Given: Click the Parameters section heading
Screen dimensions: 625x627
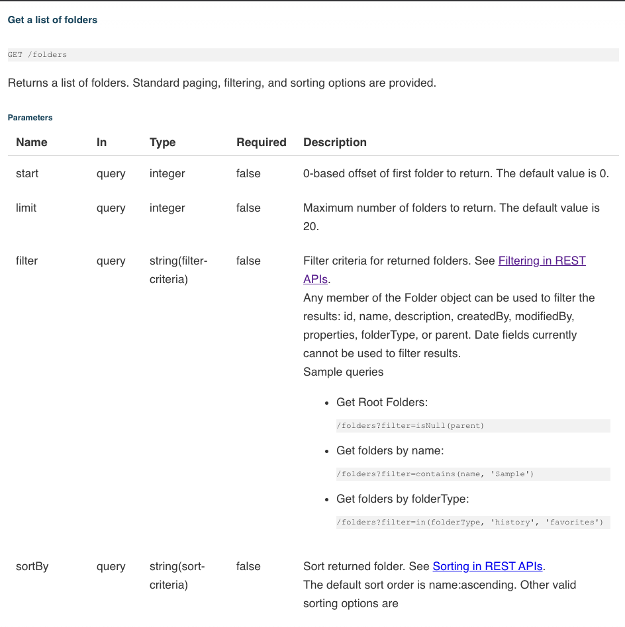Looking at the screenshot, I should 30,118.
